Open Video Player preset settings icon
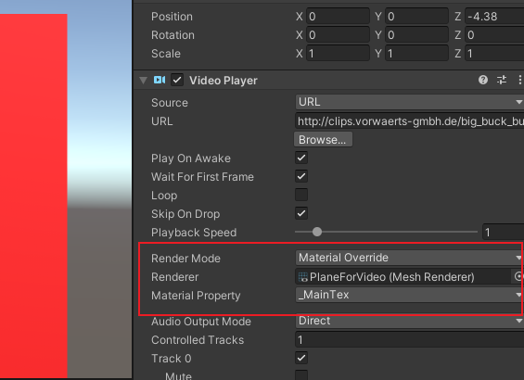This screenshot has width=524, height=380. (502, 80)
